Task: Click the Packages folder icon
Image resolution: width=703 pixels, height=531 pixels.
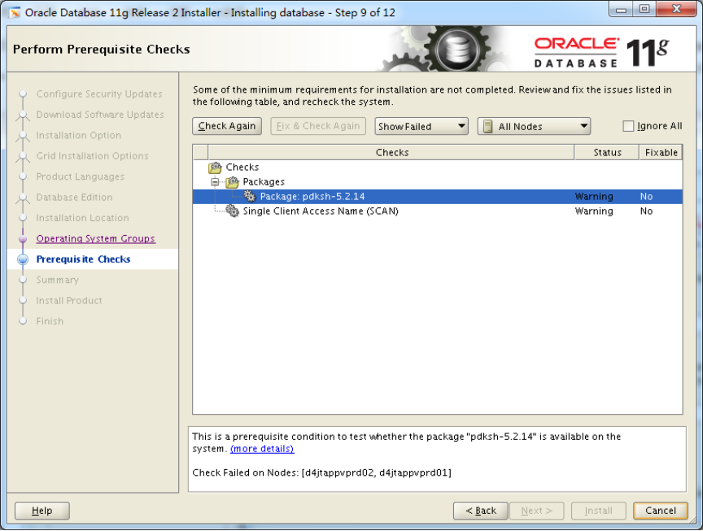Action: point(232,182)
